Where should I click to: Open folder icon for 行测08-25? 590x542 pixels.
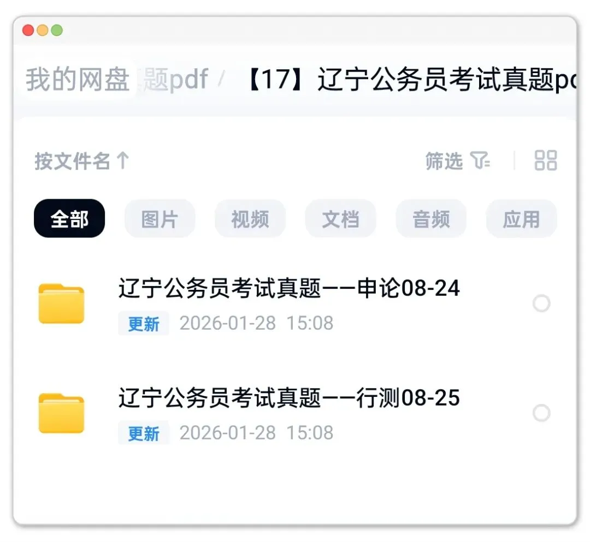[61, 413]
